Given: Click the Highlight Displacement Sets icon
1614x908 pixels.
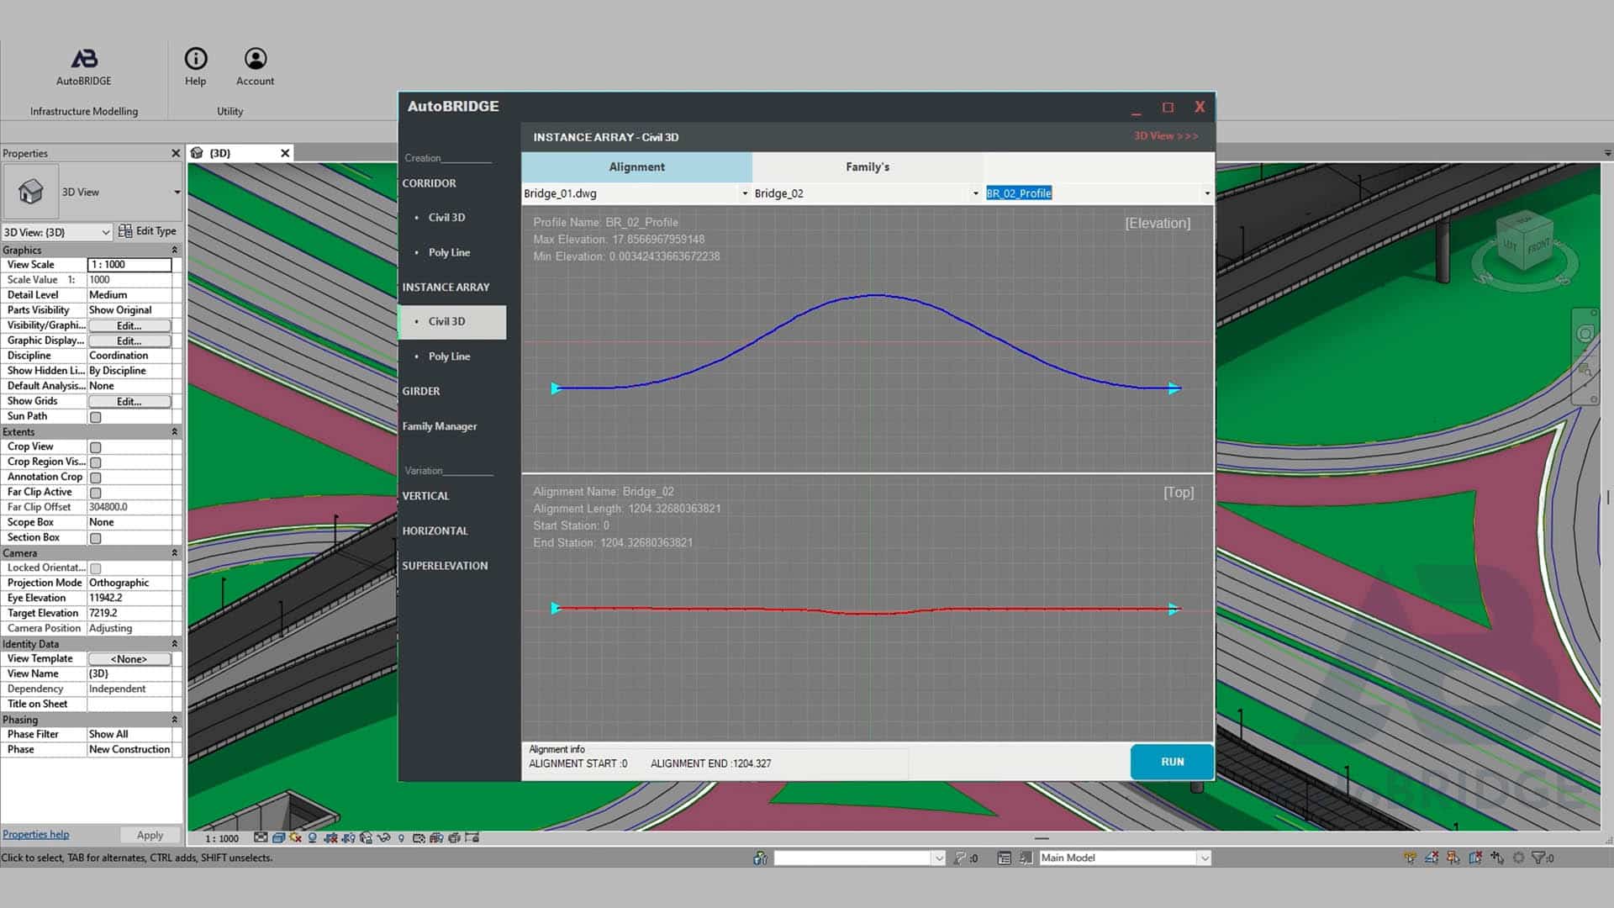Looking at the screenshot, I should coord(454,837).
